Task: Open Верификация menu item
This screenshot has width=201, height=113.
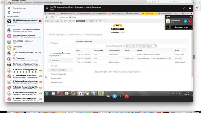Action: [x=56, y=78]
